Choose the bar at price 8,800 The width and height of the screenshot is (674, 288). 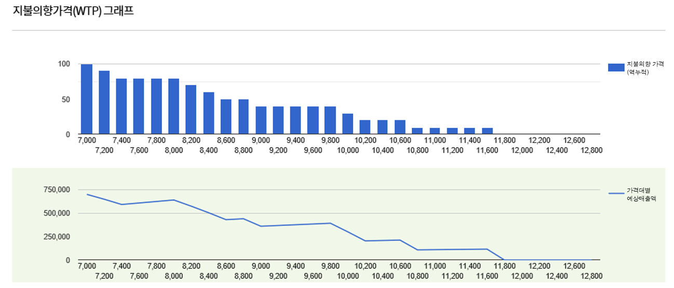244,117
